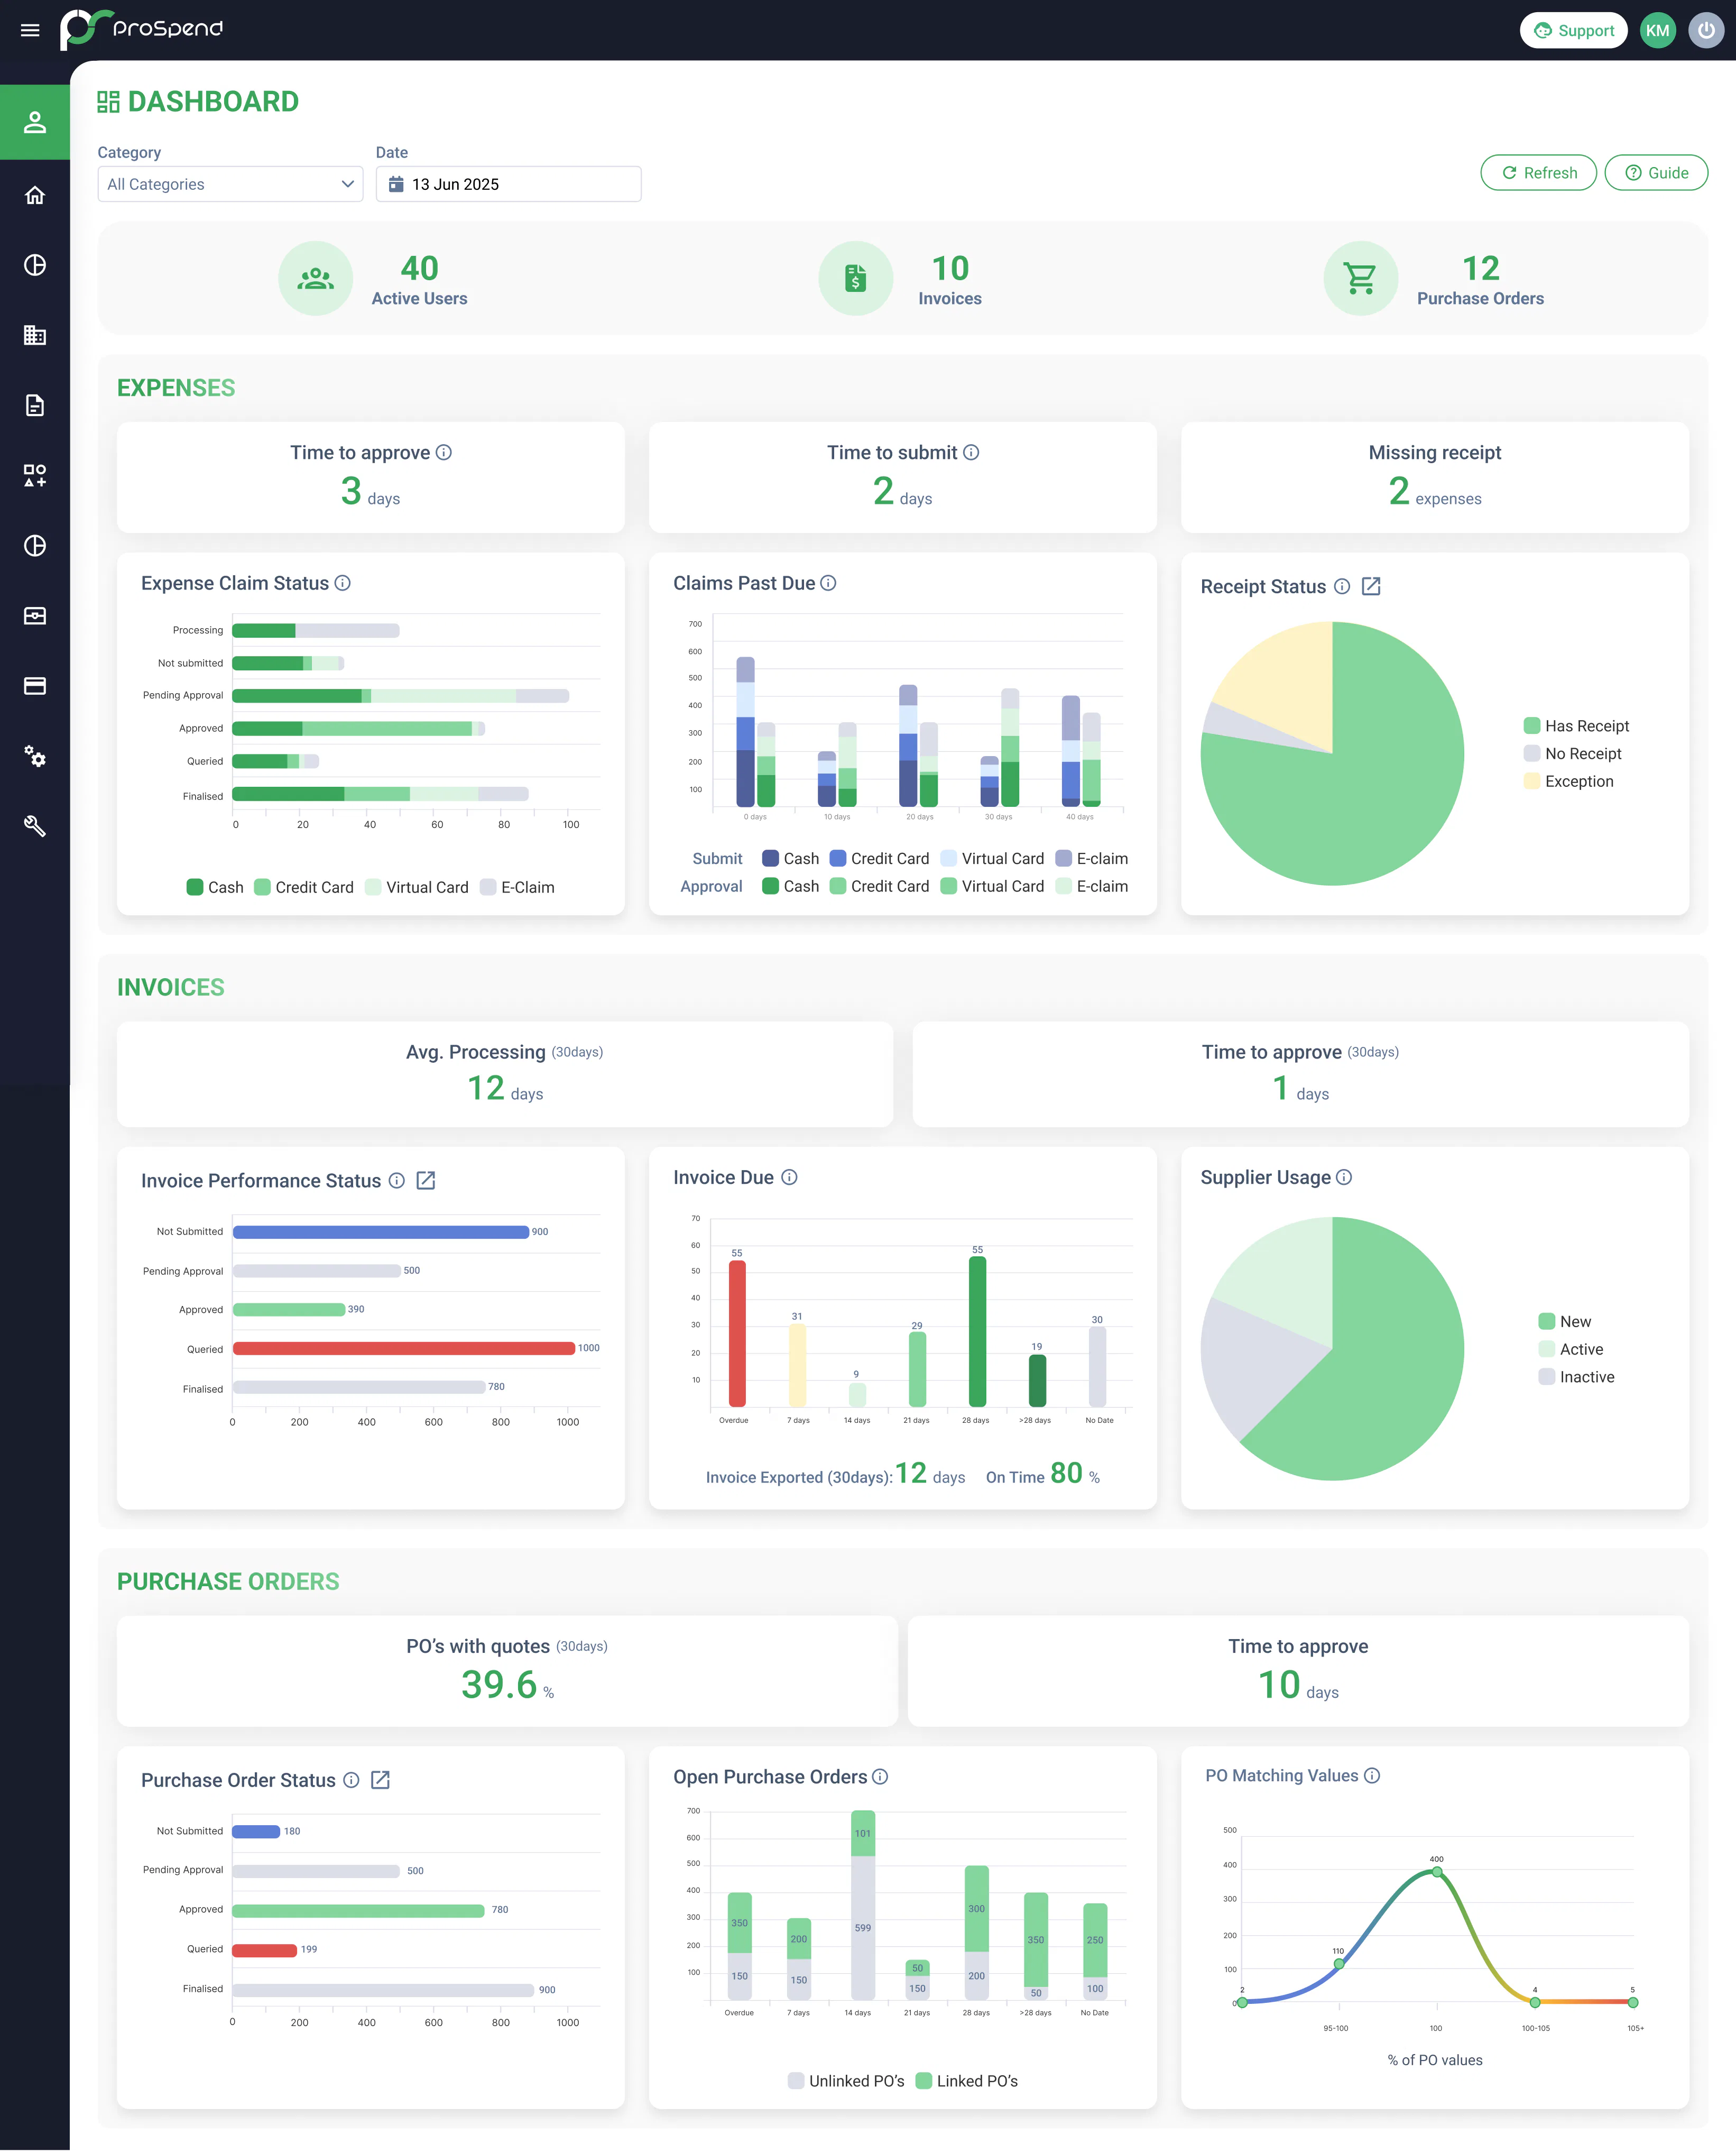Show info for Open Purchase Orders
The width and height of the screenshot is (1736, 2153).
click(x=880, y=1777)
